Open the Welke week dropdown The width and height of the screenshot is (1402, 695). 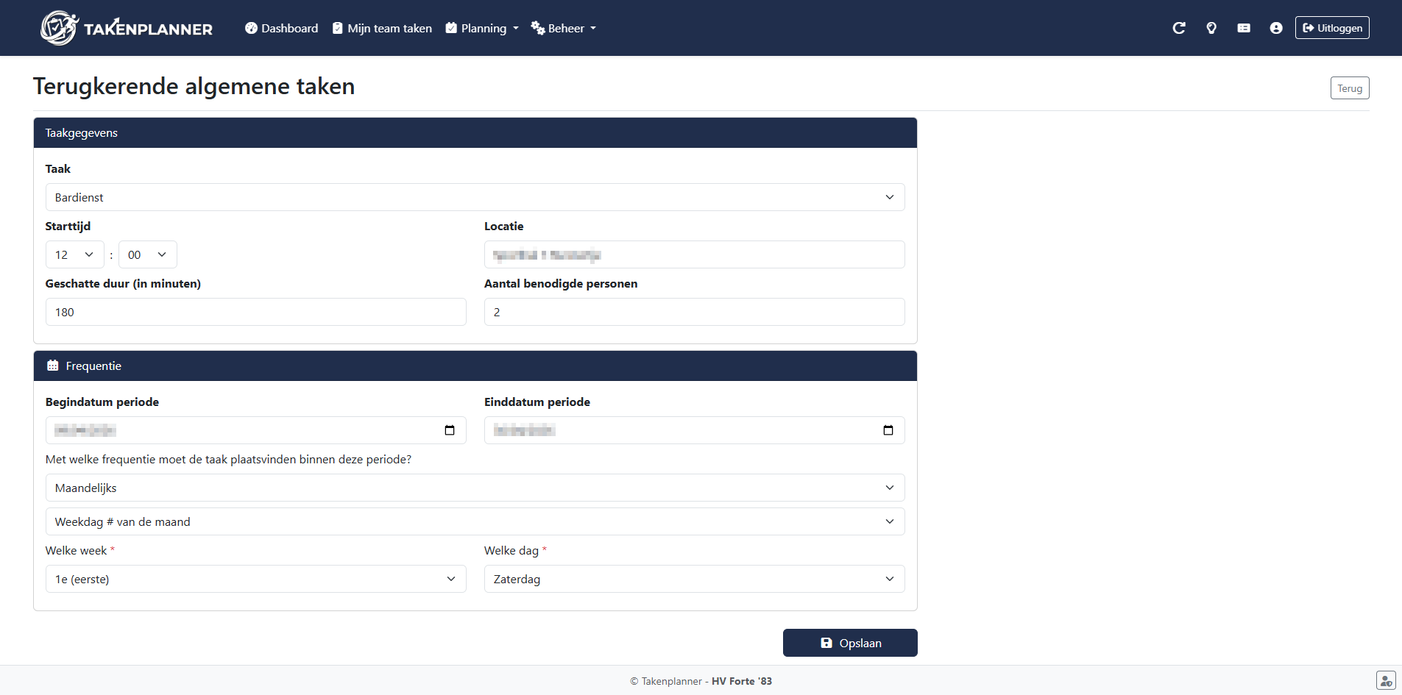click(x=255, y=579)
